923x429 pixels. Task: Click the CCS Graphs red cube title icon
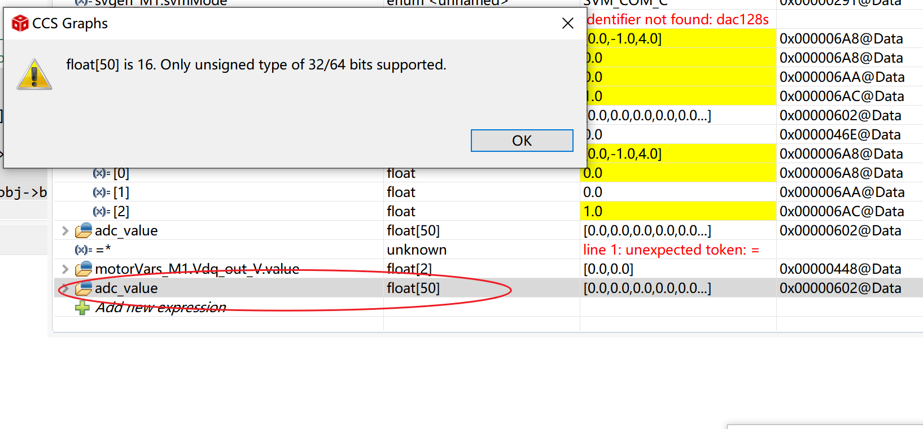pos(20,23)
